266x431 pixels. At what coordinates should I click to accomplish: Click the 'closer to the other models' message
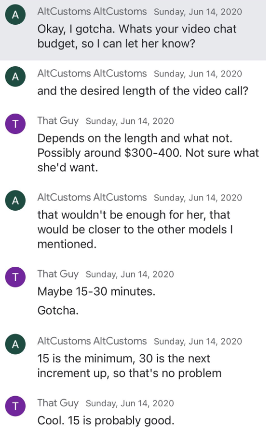135,229
